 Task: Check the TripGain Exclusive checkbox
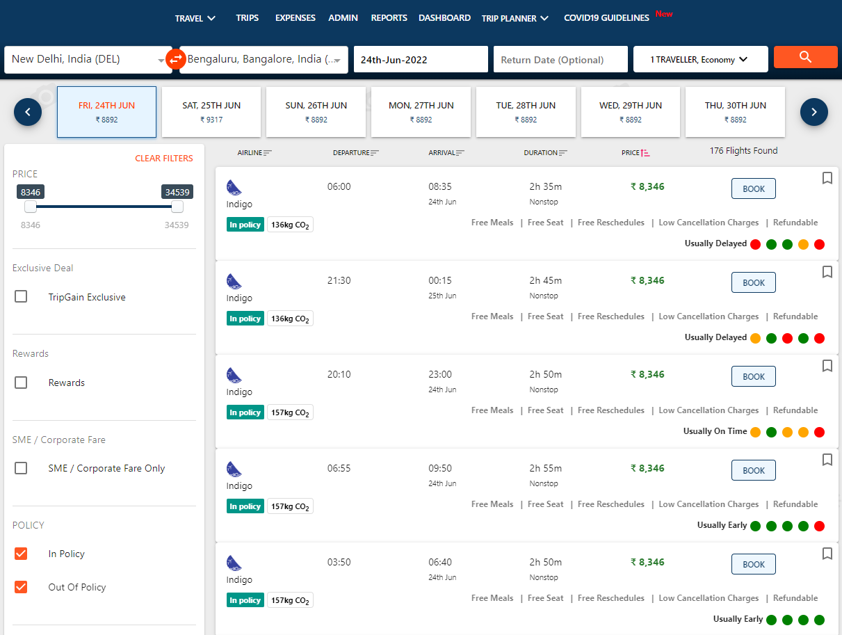click(x=21, y=297)
